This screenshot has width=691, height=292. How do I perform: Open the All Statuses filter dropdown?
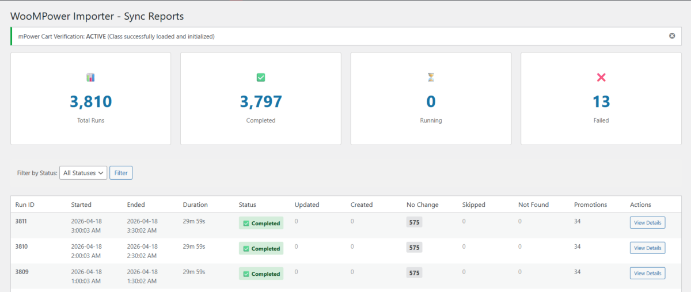[83, 173]
